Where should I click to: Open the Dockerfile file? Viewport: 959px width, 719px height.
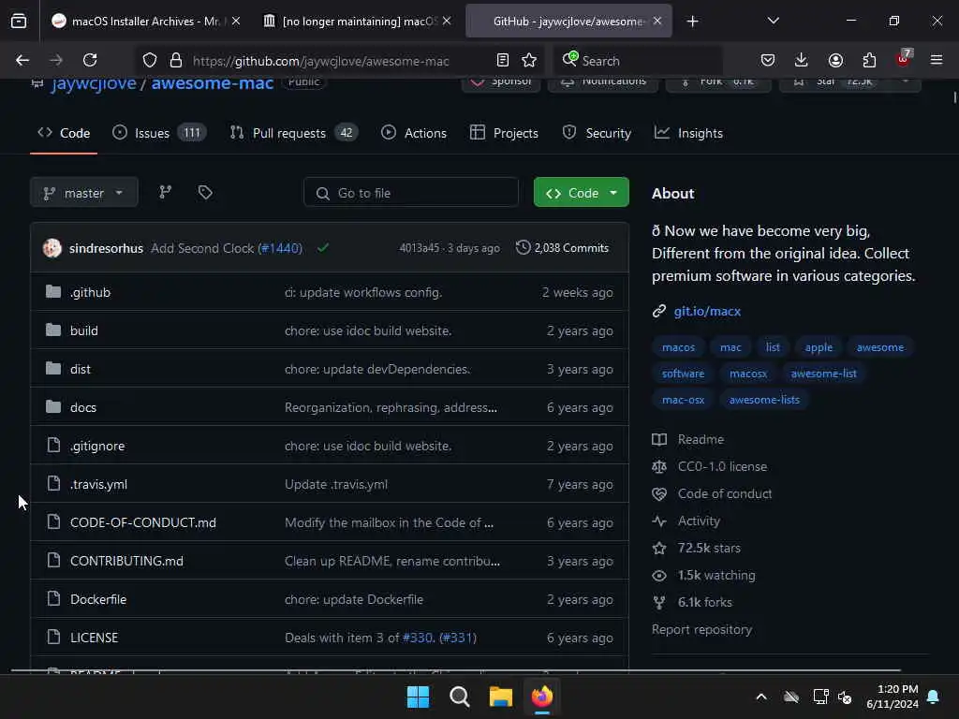click(x=98, y=599)
